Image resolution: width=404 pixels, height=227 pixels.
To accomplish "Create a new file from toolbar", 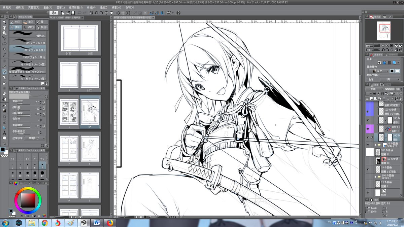I will (x=62, y=13).
